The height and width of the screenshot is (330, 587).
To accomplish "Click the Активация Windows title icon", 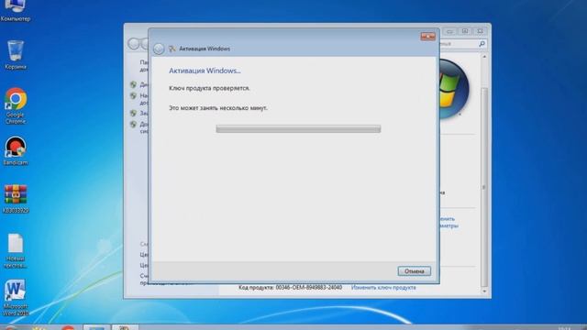I will point(172,49).
